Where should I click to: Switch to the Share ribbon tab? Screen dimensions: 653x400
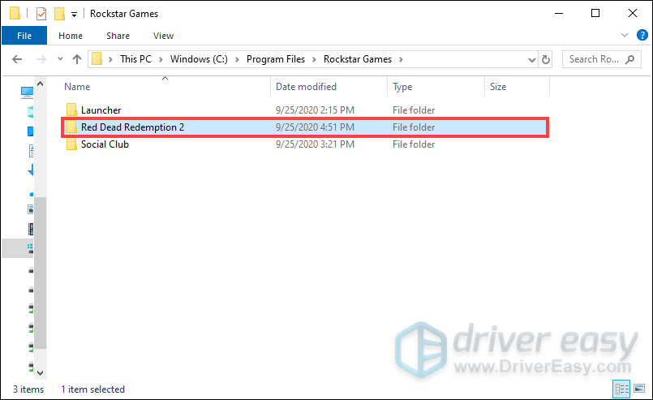[118, 36]
